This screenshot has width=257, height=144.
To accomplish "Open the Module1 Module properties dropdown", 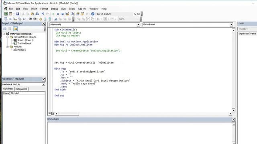I will [x=43, y=84].
